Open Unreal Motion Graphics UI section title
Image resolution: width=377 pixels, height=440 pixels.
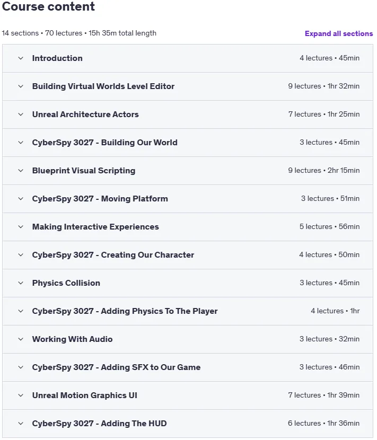[85, 395]
